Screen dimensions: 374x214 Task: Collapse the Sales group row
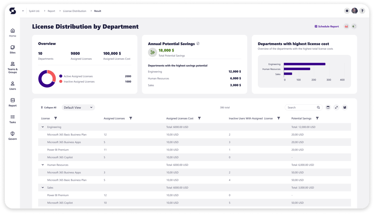coord(43,188)
